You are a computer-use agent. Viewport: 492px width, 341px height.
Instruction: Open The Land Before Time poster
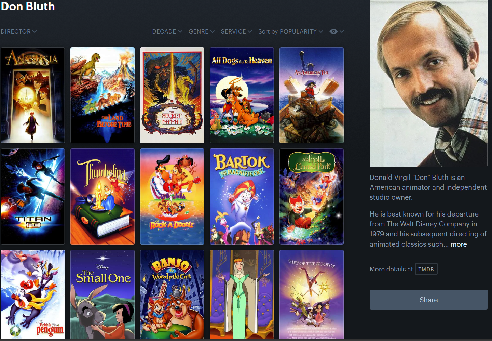(x=102, y=95)
